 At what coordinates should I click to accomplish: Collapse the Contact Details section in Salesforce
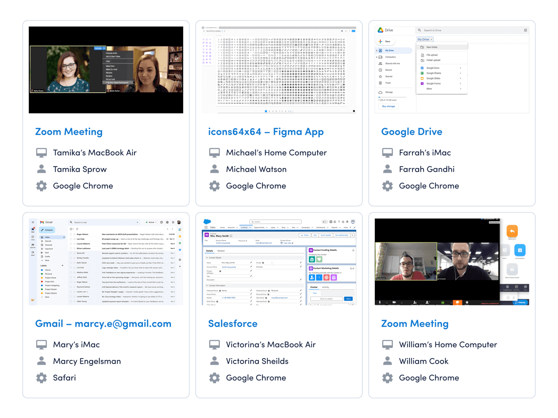(207, 257)
